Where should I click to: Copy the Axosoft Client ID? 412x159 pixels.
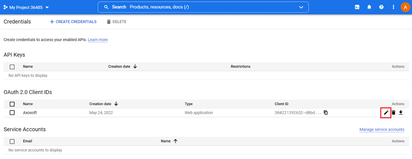pyautogui.click(x=326, y=113)
